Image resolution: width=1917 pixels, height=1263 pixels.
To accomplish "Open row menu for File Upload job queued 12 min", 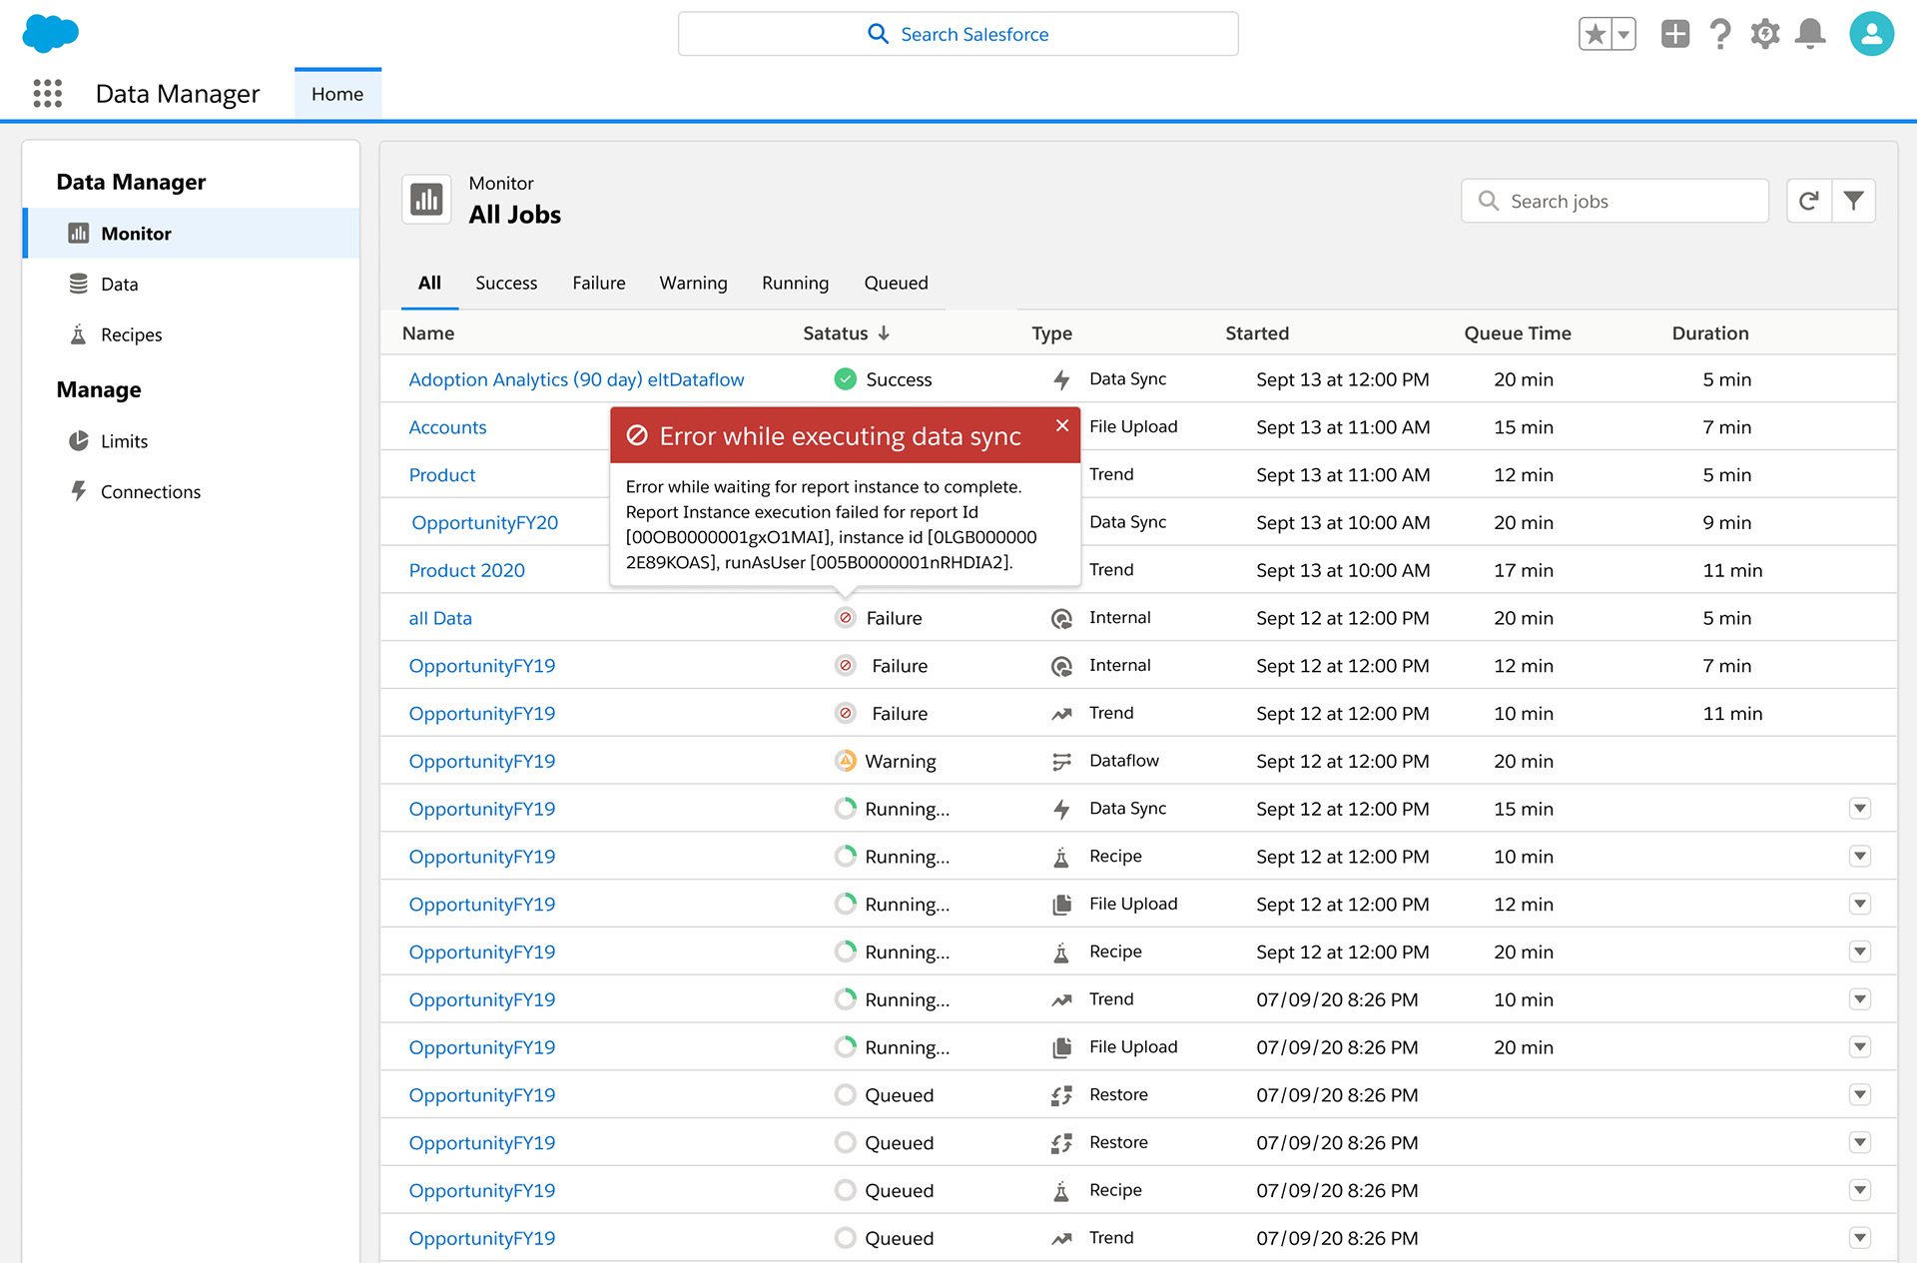I will coord(1859,904).
